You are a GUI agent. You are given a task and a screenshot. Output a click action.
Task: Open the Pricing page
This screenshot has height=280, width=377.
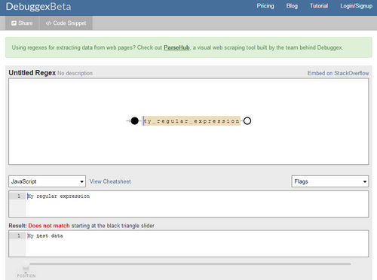click(265, 6)
